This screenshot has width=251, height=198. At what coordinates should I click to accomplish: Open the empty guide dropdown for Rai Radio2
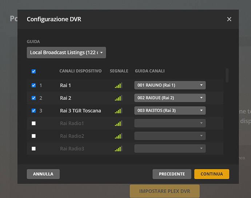pos(170,136)
